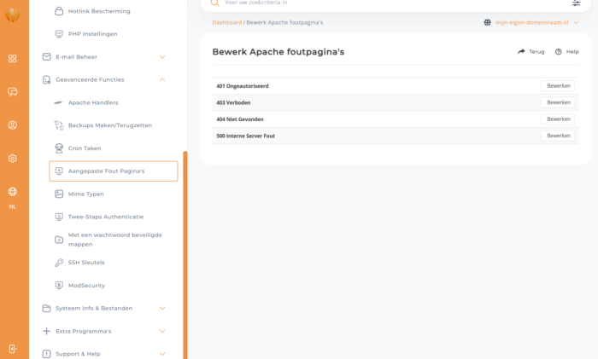Click the Mime Typen image icon
The width and height of the screenshot is (598, 359).
(x=59, y=194)
